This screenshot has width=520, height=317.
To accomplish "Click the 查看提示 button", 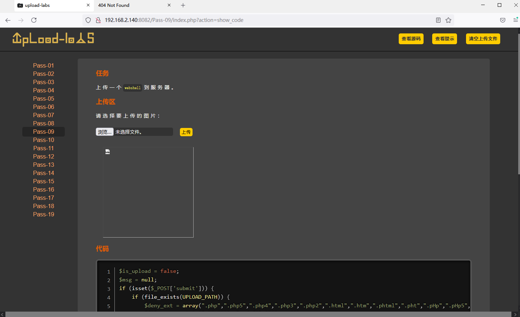I will [x=444, y=39].
